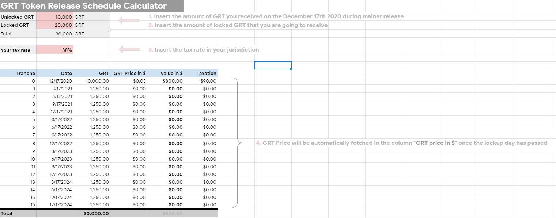Click the Unlocked GRT label cell
The width and height of the screenshot is (556, 218).
tap(18, 17)
